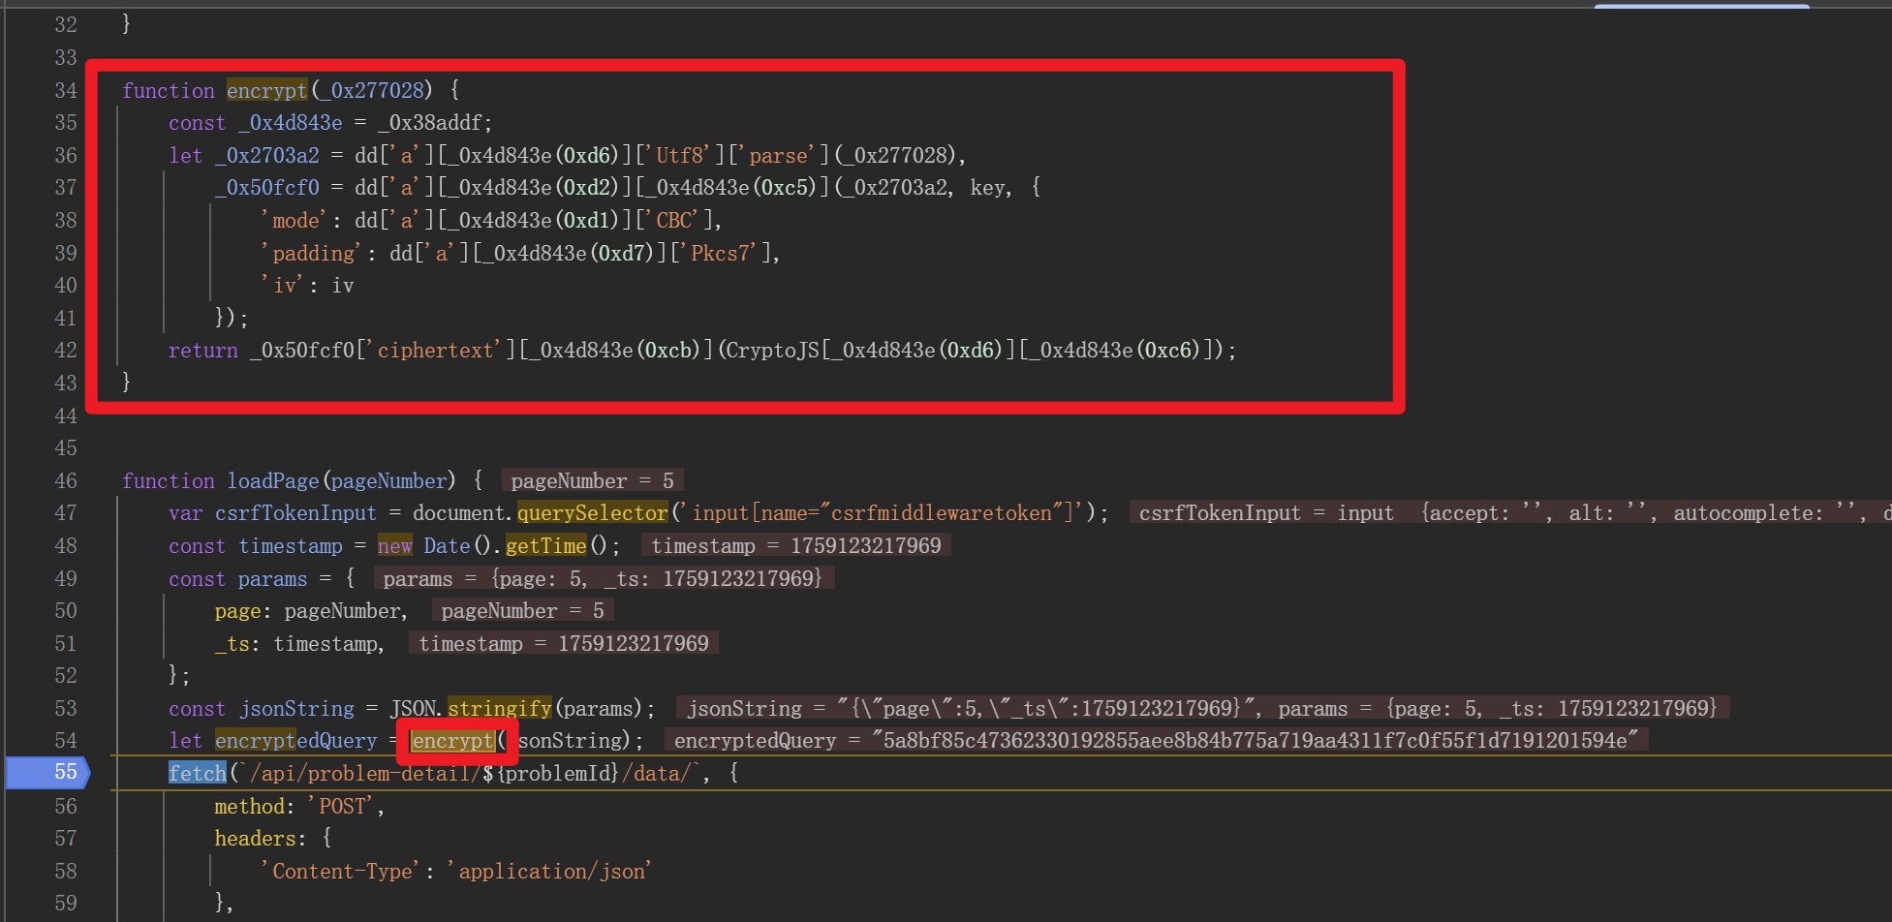The image size is (1892, 922).
Task: Click the _0x50fcf0 variable on line 37
Action: tap(267, 187)
